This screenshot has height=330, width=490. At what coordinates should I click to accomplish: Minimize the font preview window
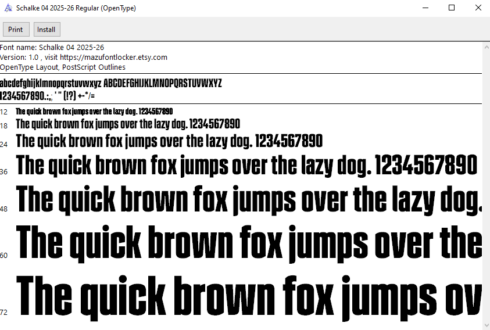click(x=425, y=8)
